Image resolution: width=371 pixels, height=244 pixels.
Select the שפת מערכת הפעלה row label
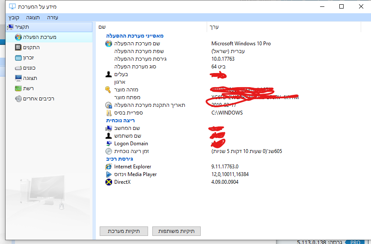(x=139, y=51)
